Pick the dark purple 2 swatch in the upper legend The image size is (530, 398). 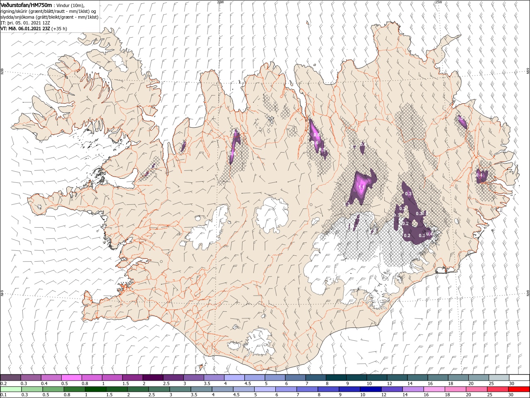point(153,377)
